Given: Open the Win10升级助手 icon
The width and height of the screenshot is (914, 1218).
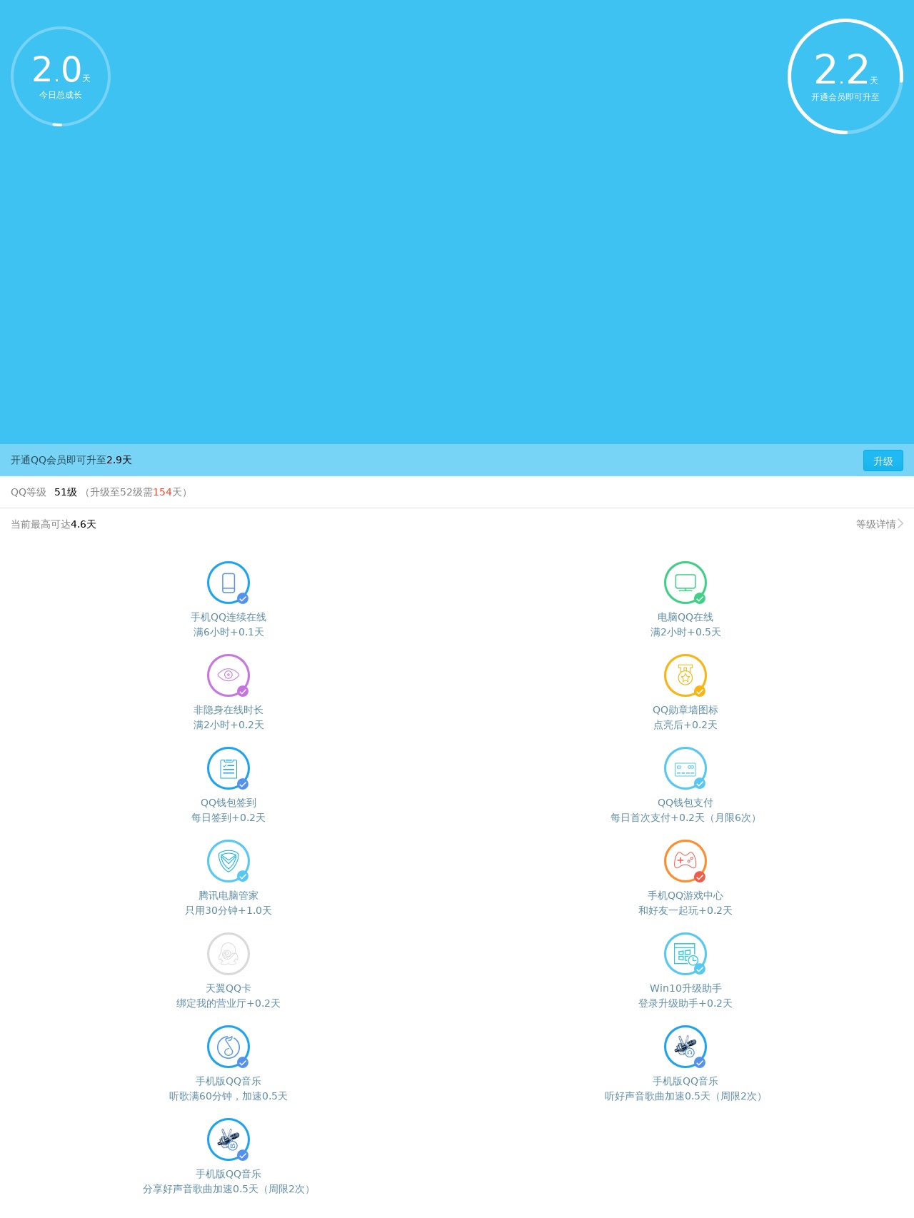Looking at the screenshot, I should pyautogui.click(x=685, y=954).
